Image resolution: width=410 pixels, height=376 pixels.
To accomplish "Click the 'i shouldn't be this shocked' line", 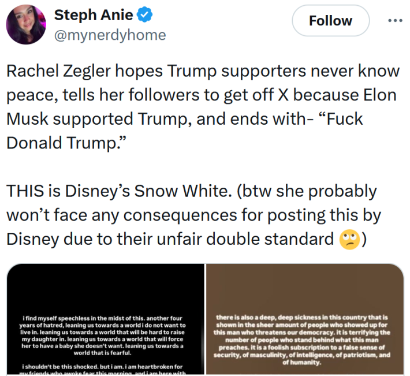I will click(x=104, y=368).
